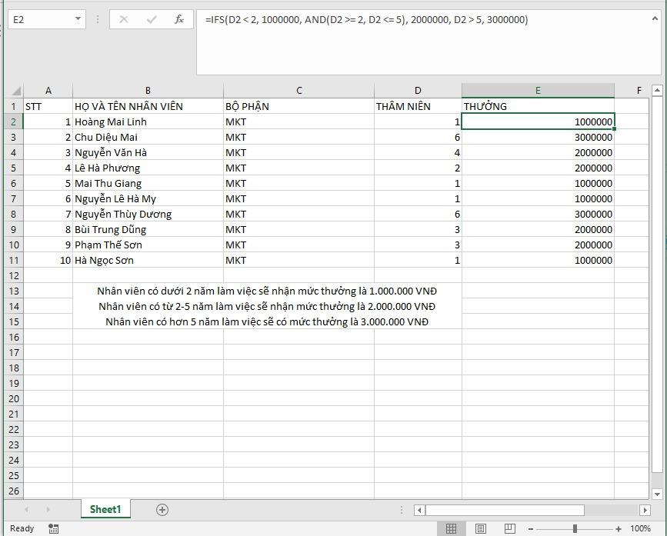Zoom out using the minus control

(531, 528)
